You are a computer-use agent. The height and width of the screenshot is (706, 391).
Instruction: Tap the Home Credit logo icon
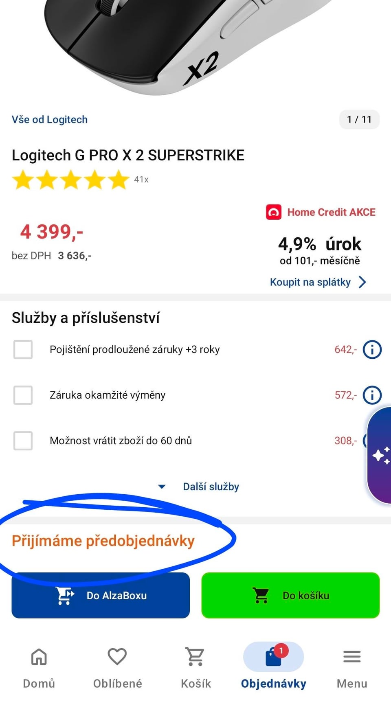click(x=274, y=212)
